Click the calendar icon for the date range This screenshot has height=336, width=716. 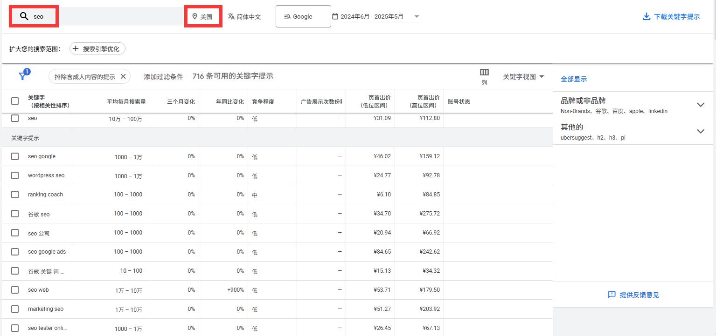335,16
